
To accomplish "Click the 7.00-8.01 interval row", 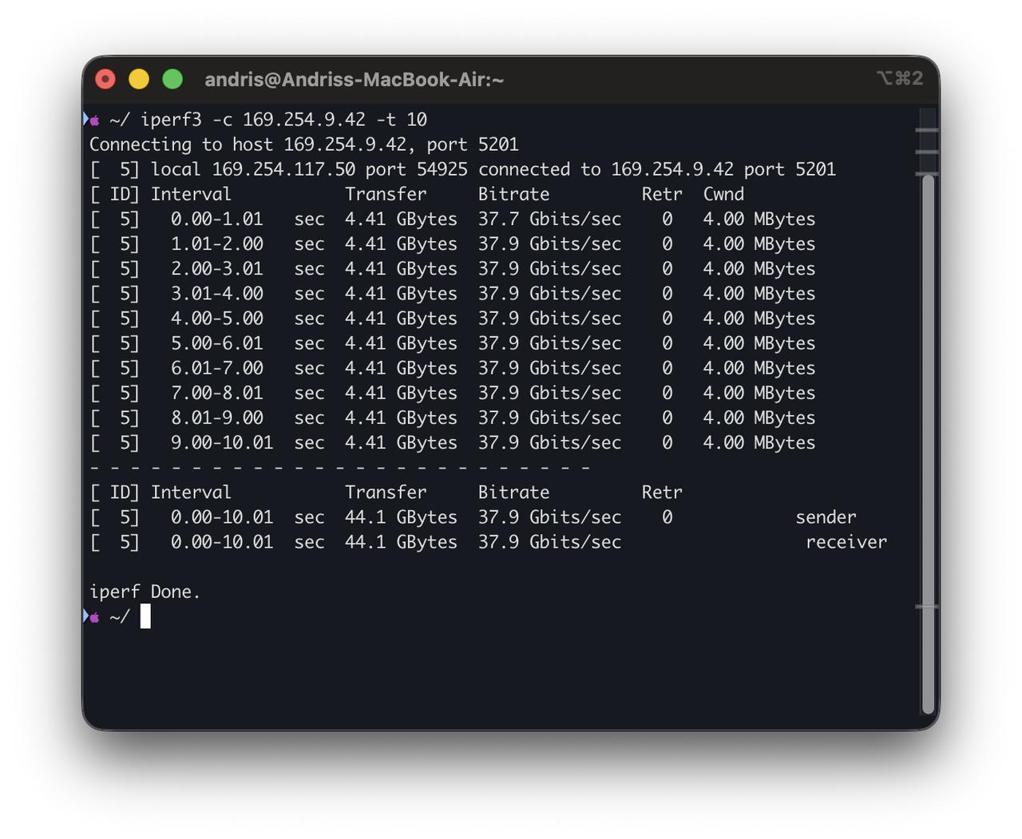I will 453,393.
